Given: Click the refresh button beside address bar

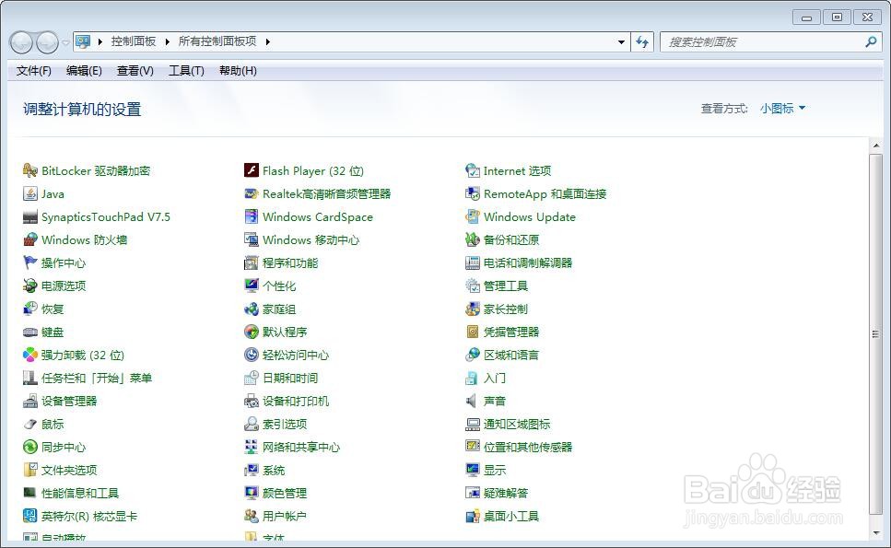Looking at the screenshot, I should [x=642, y=42].
